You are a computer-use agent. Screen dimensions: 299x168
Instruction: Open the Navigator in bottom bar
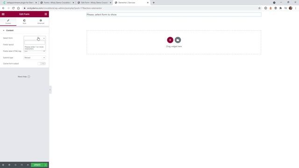[x=9, y=165]
